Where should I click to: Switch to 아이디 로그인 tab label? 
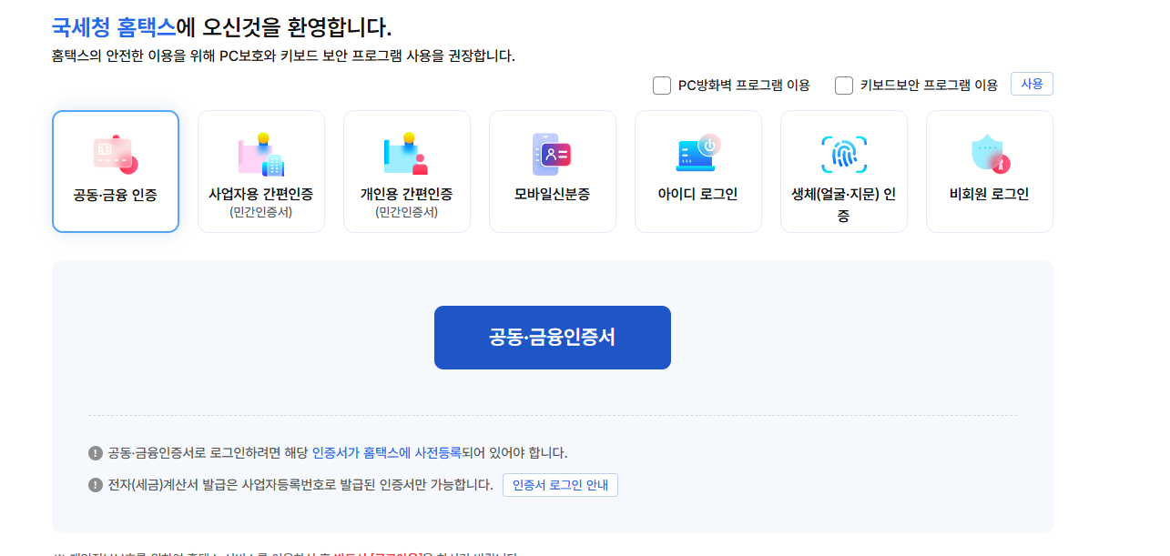[698, 195]
